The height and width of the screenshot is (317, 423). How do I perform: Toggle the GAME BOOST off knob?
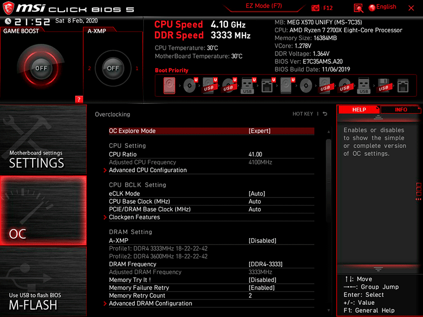pos(41,68)
